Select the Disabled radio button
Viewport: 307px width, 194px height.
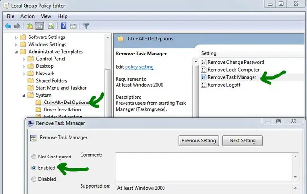click(x=34, y=179)
